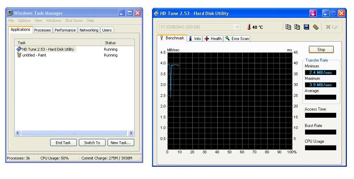
Task: Click the copy screenshot icon in HD Tune
Action: point(297,27)
